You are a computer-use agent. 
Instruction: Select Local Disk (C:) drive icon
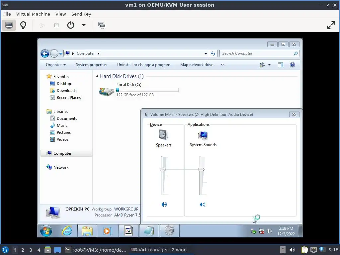[107, 92]
